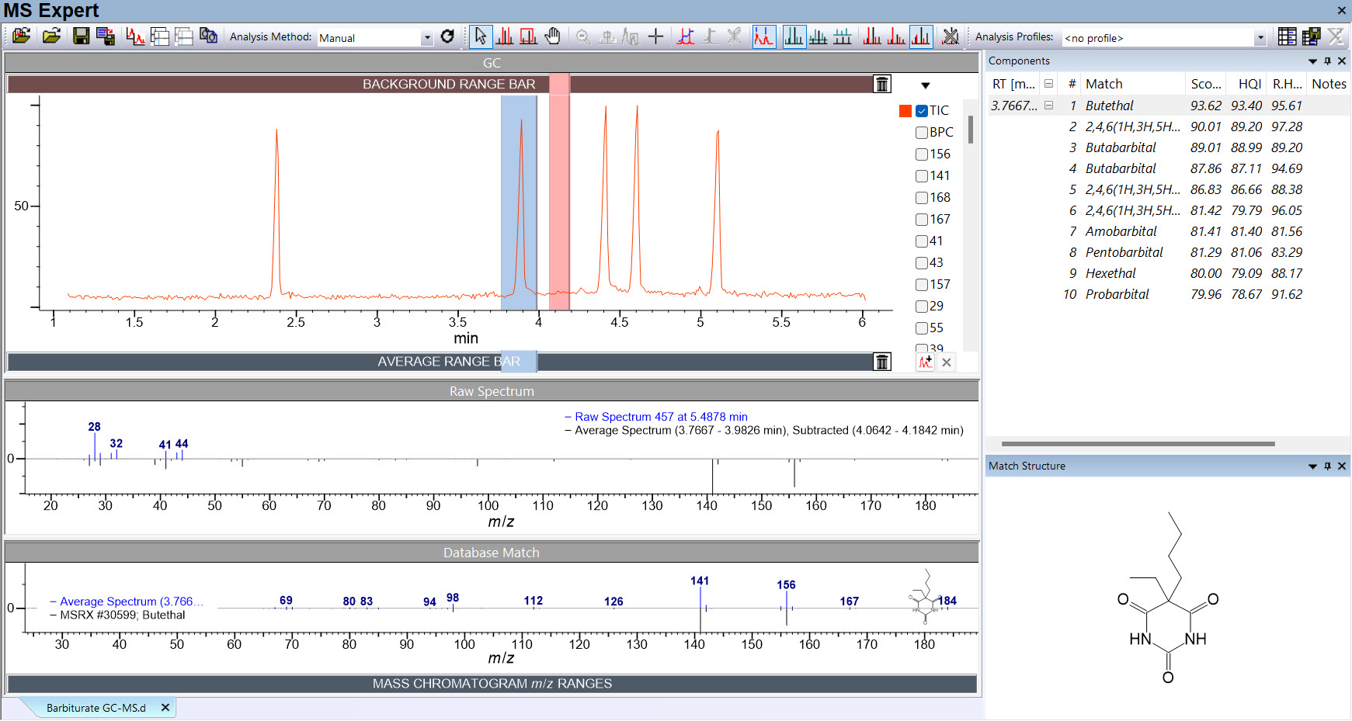The height and width of the screenshot is (721, 1352).
Task: Click the add mass chromatogram icon
Action: [x=925, y=362]
